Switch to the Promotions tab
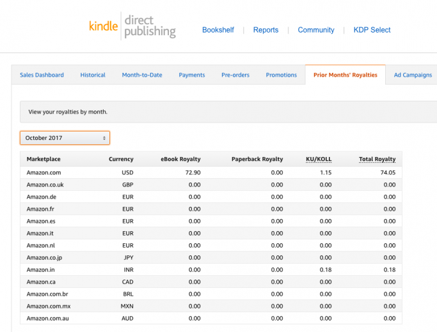The width and height of the screenshot is (437, 332). [x=282, y=75]
